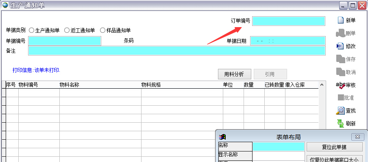The width and height of the screenshot is (368, 162).
Task: Click the 审核 (audit) checkmark icon
Action: (x=340, y=85)
